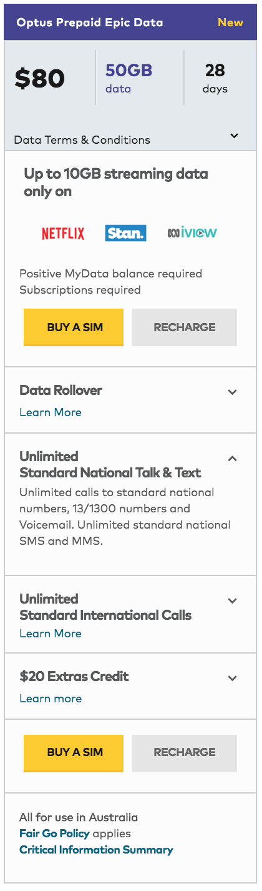Click the bottom BUY A SIM button
Image resolution: width=262 pixels, height=891 pixels.
coord(74,752)
